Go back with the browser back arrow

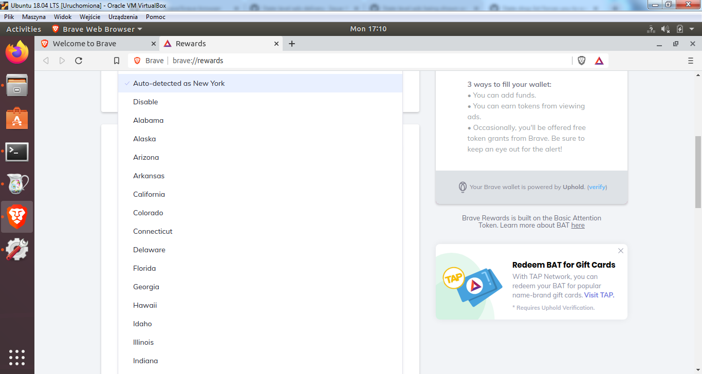[x=46, y=61]
